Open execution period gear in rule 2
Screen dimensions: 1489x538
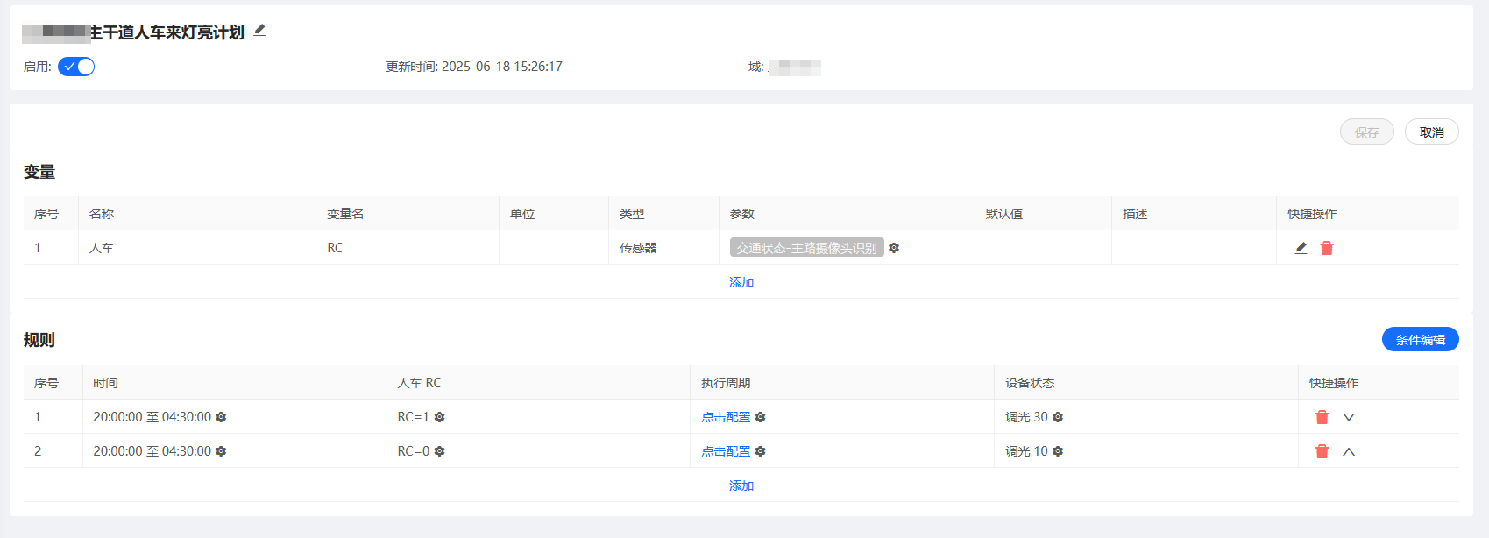tap(760, 451)
